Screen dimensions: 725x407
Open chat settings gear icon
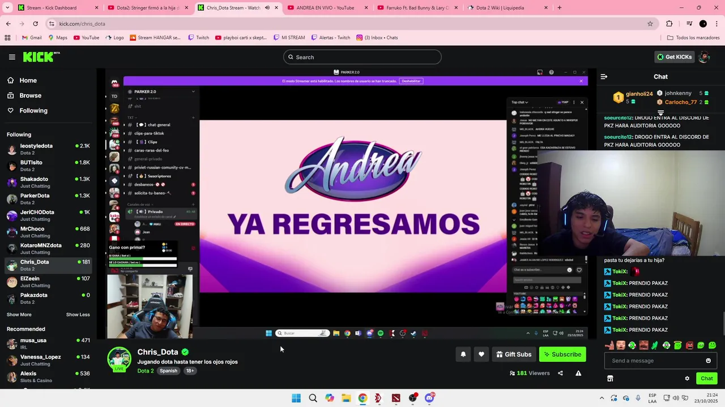coord(687,379)
